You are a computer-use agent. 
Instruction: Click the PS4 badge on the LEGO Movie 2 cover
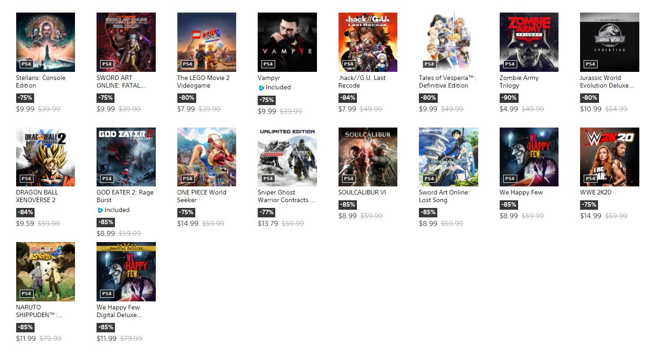(x=187, y=64)
